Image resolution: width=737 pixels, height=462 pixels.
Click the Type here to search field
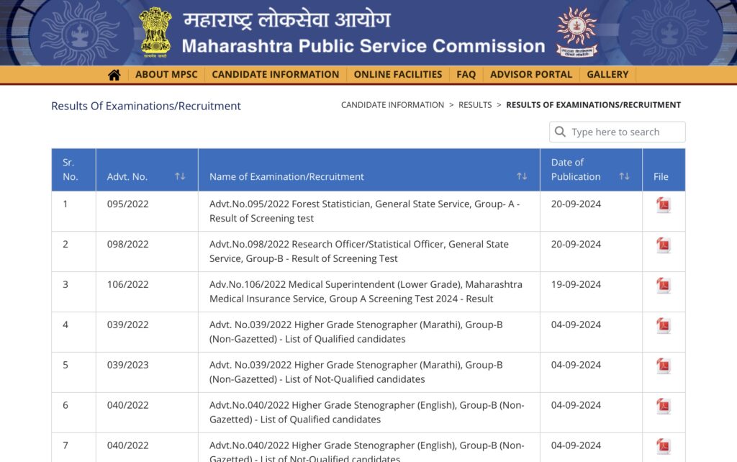[617, 132]
